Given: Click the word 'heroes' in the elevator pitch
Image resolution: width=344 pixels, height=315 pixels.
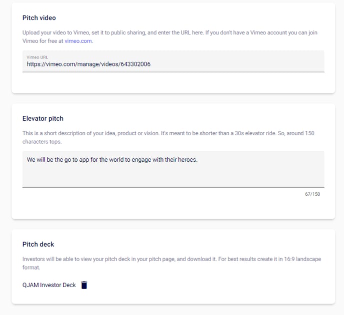Looking at the screenshot, I should [188, 160].
